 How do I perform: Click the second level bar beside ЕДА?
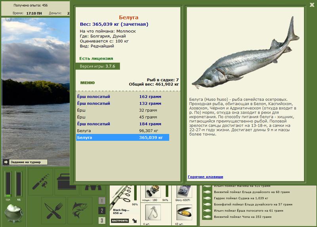(19, 185)
